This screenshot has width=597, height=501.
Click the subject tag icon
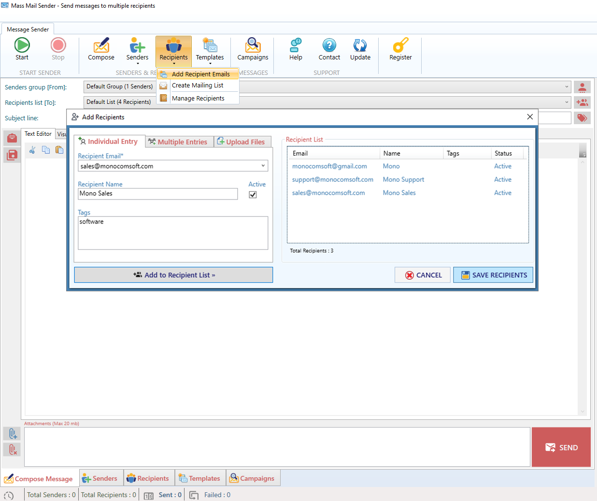point(582,118)
